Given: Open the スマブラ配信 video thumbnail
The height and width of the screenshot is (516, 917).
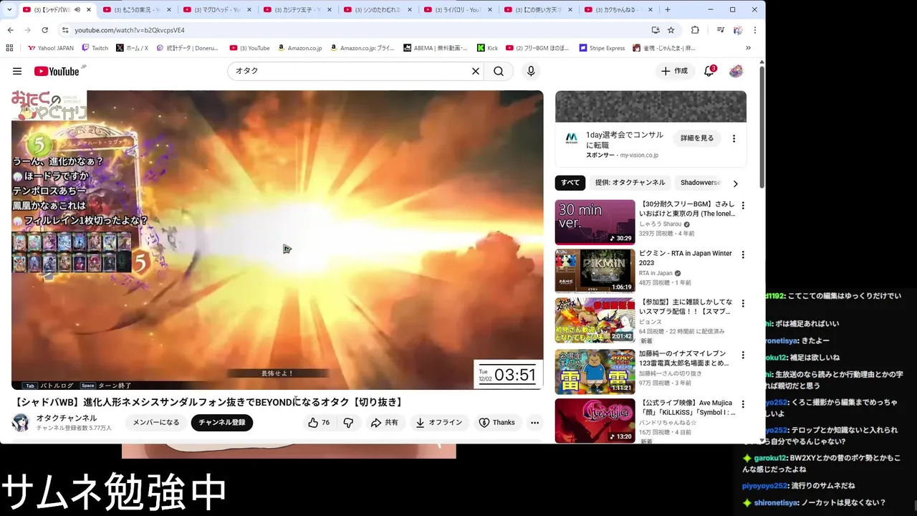Looking at the screenshot, I should (595, 320).
